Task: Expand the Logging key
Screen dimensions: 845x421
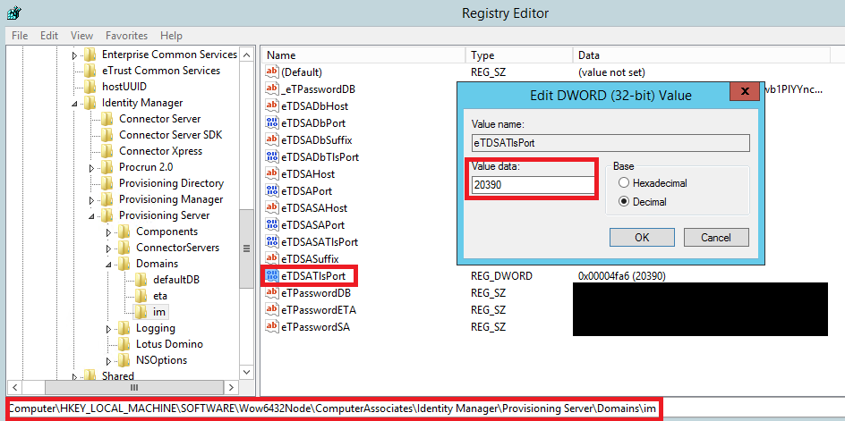Action: pyautogui.click(x=109, y=328)
